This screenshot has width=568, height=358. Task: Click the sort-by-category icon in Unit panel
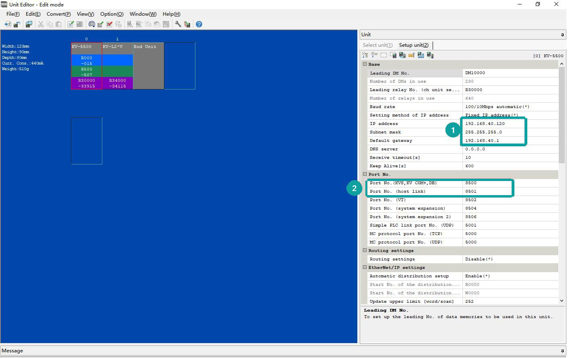pos(365,55)
